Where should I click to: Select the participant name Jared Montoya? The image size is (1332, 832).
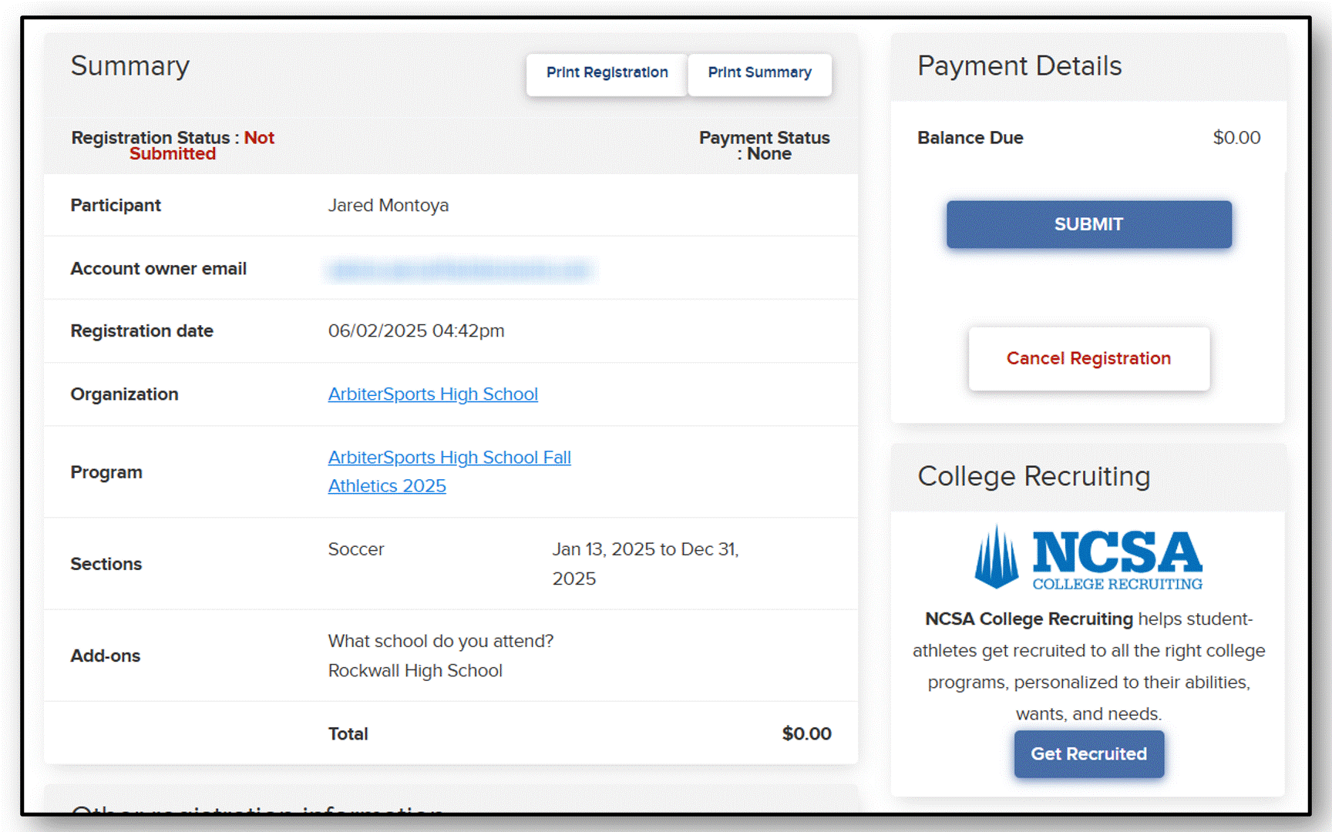[388, 205]
